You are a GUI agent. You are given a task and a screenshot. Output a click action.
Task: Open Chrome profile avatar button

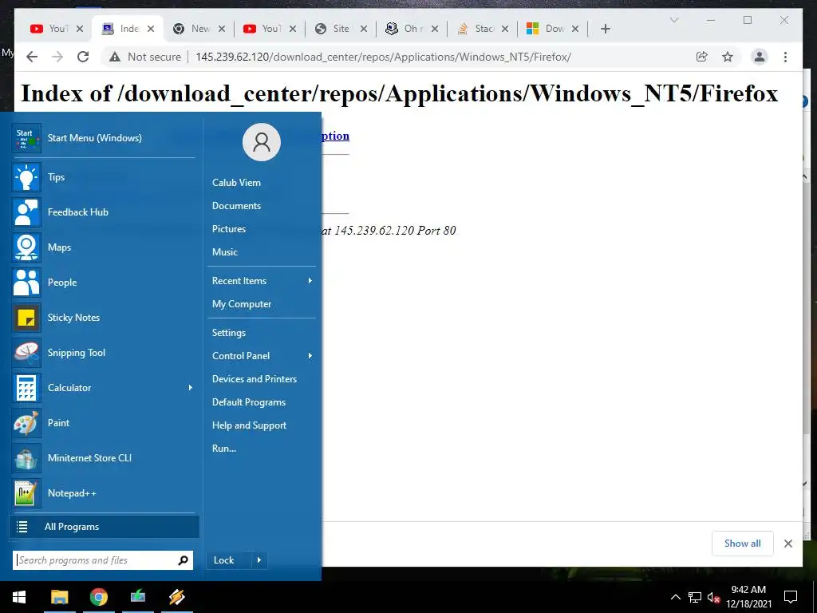click(x=760, y=57)
